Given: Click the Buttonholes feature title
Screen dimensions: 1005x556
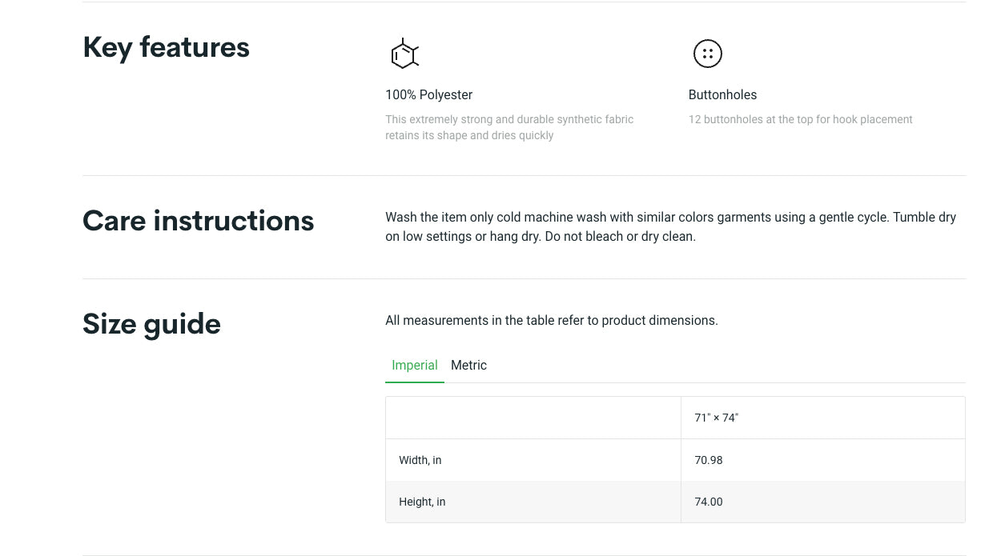Looking at the screenshot, I should 722,94.
